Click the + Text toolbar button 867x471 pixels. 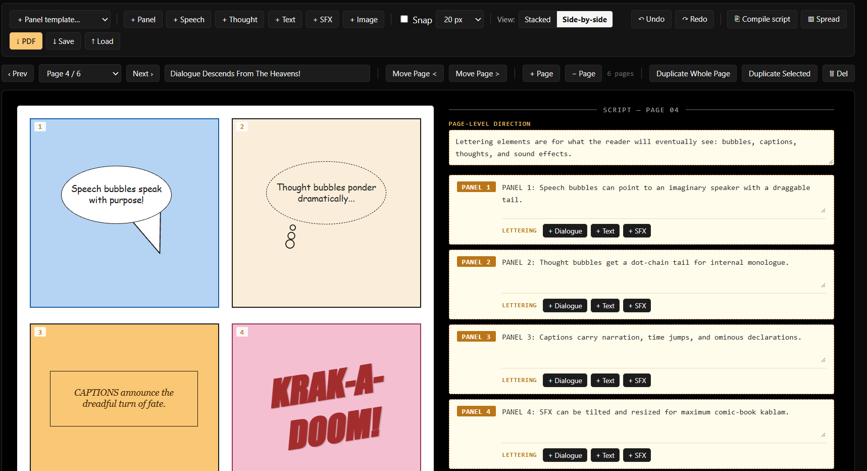285,19
